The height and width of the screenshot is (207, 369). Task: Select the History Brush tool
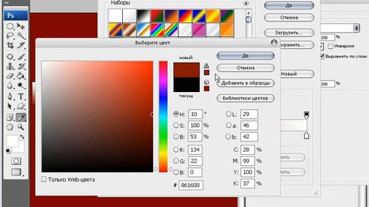pyautogui.click(x=21, y=67)
